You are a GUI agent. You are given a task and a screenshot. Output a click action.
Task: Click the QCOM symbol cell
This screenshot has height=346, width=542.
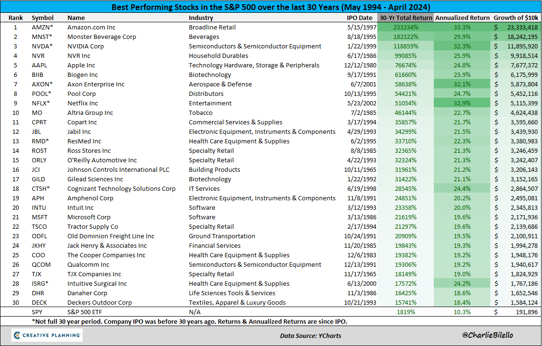point(41,265)
